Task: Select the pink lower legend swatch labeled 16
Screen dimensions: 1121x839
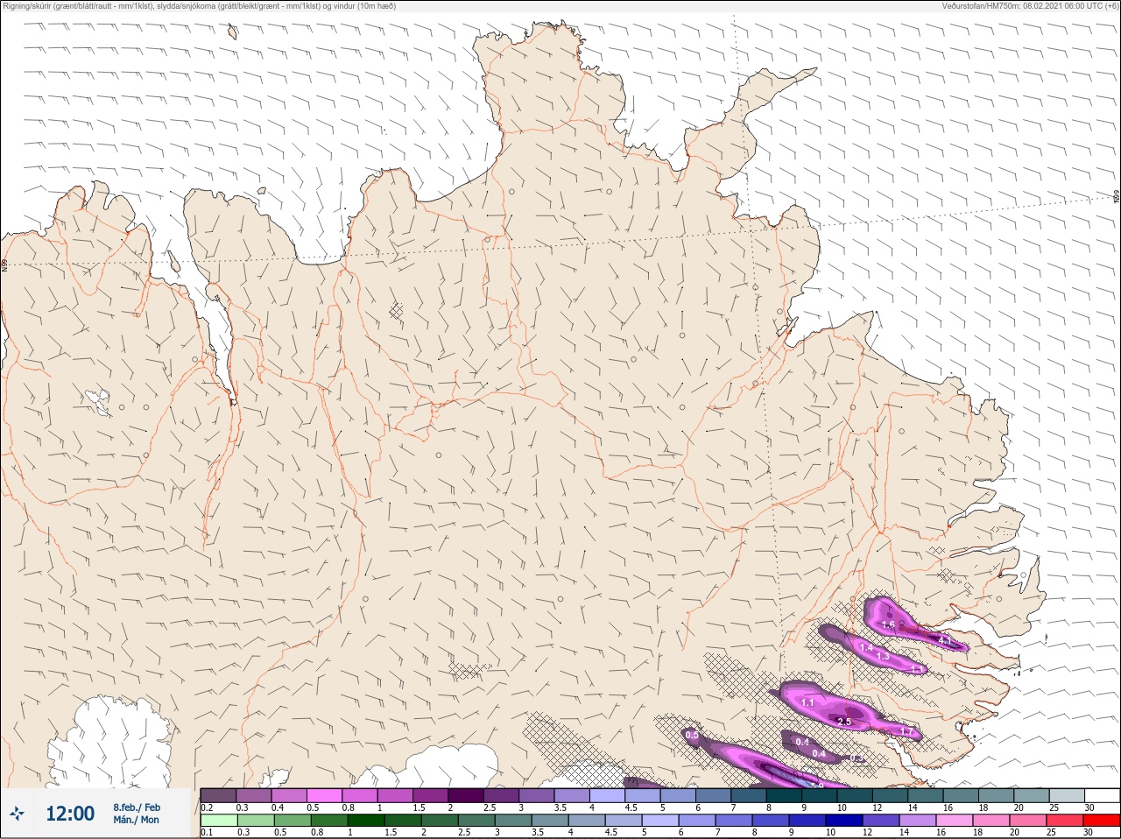Action: tap(955, 821)
